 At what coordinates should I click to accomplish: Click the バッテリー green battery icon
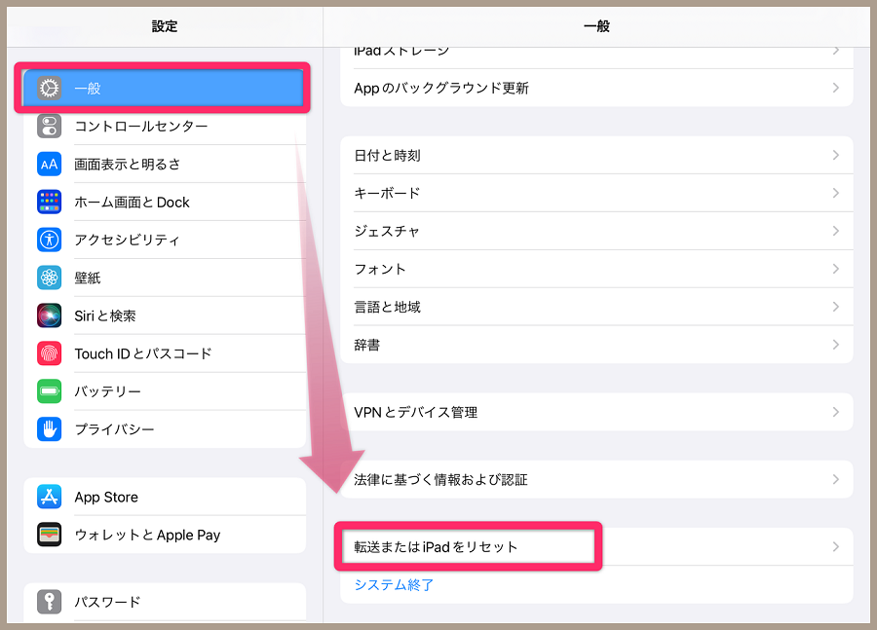tap(50, 391)
